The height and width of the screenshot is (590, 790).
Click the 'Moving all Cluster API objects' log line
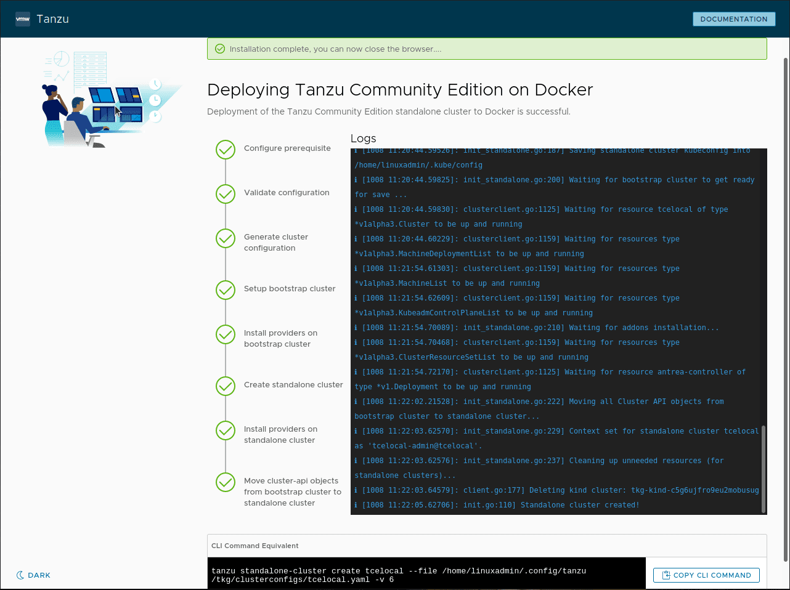pyautogui.click(x=539, y=409)
